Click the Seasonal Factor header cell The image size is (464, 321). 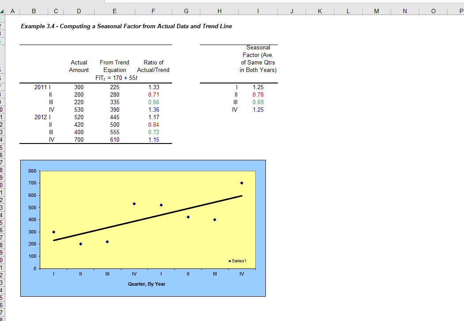258,59
